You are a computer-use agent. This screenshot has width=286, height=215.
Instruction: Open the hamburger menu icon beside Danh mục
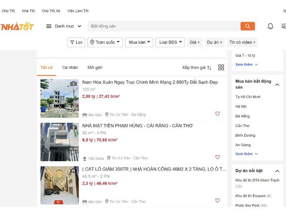click(49, 26)
